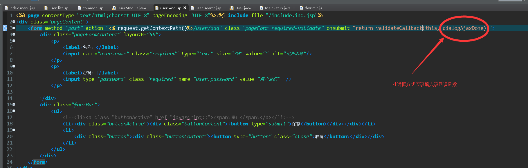
Task: Click the left-margin marker beside line 3
Action: pyautogui.click(x=5, y=28)
